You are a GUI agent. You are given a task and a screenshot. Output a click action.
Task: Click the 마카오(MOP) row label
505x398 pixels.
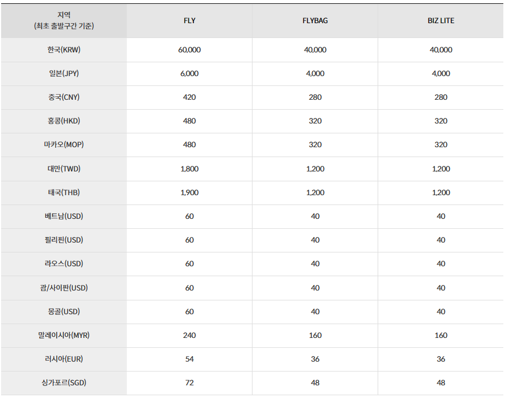point(64,144)
